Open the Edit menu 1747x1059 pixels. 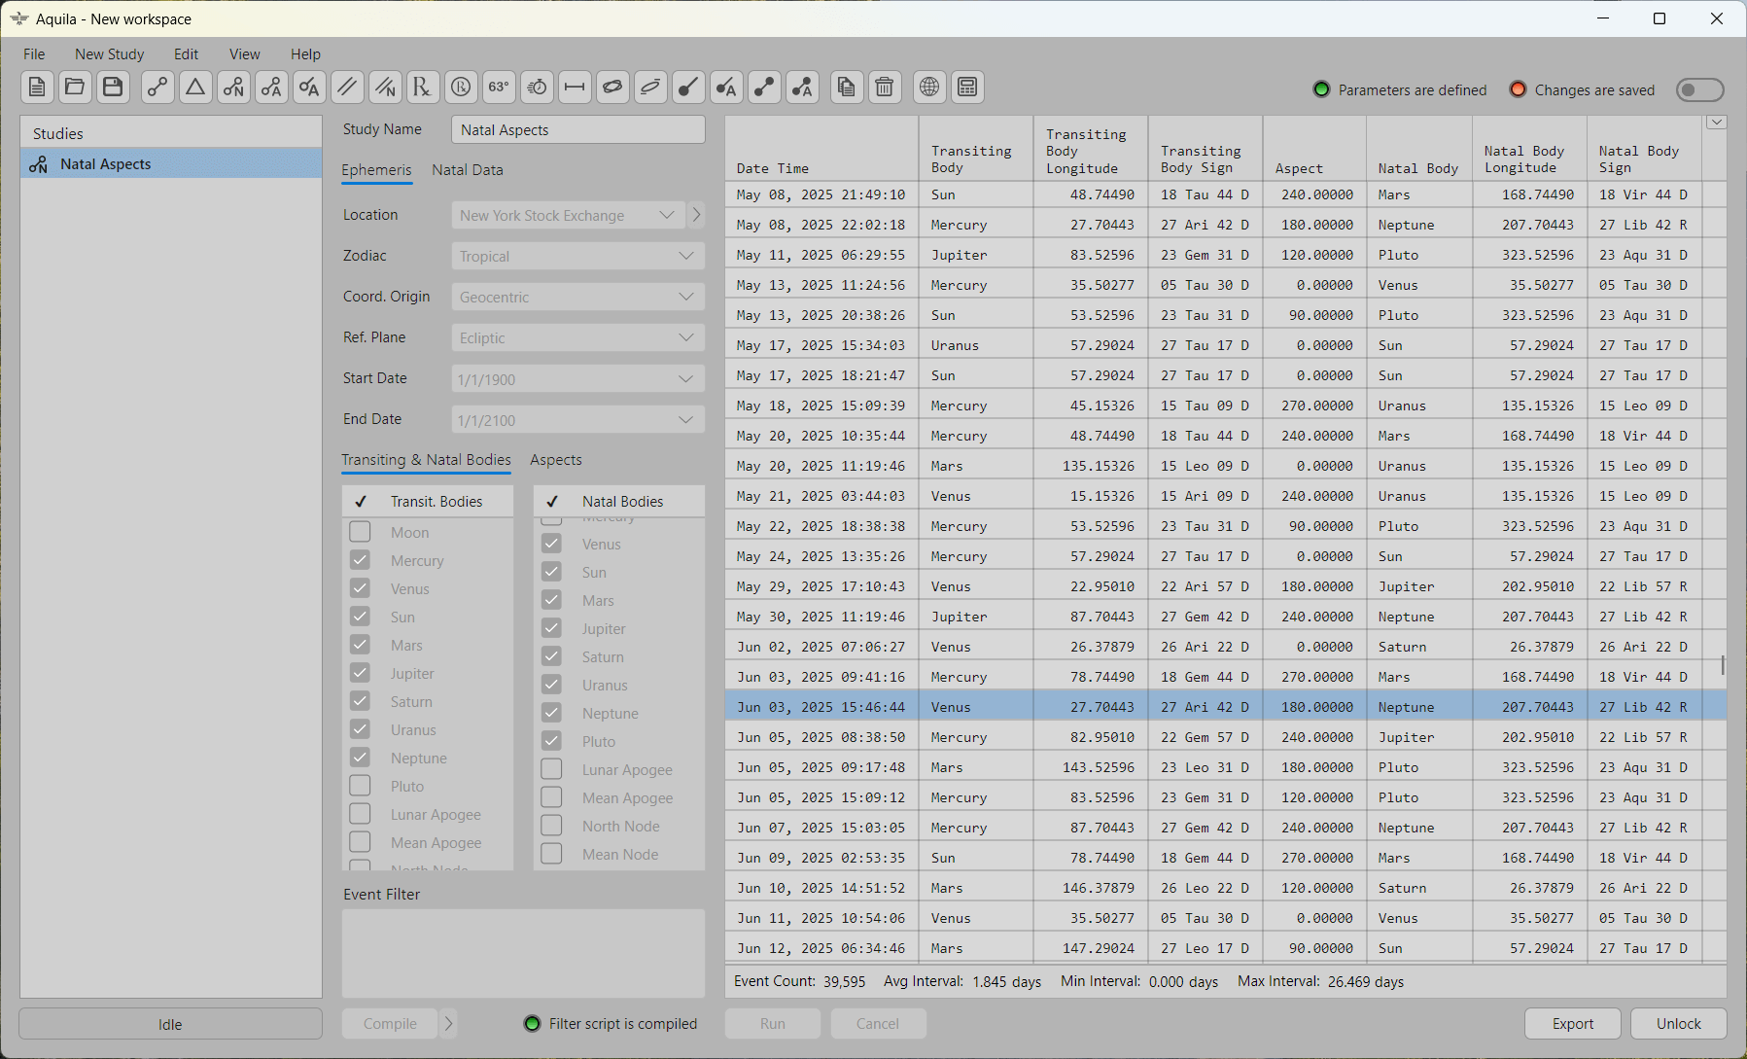[x=186, y=54]
